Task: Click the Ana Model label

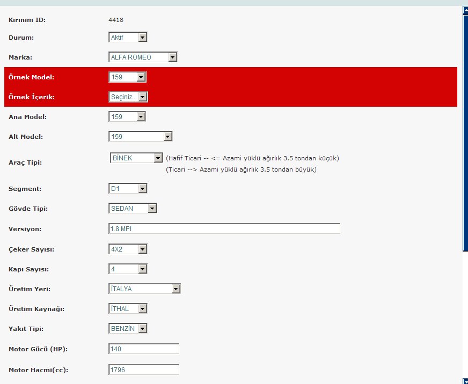Action: coord(28,117)
